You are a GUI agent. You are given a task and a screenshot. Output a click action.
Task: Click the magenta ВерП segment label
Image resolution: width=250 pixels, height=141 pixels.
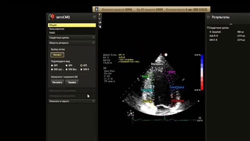click(172, 72)
